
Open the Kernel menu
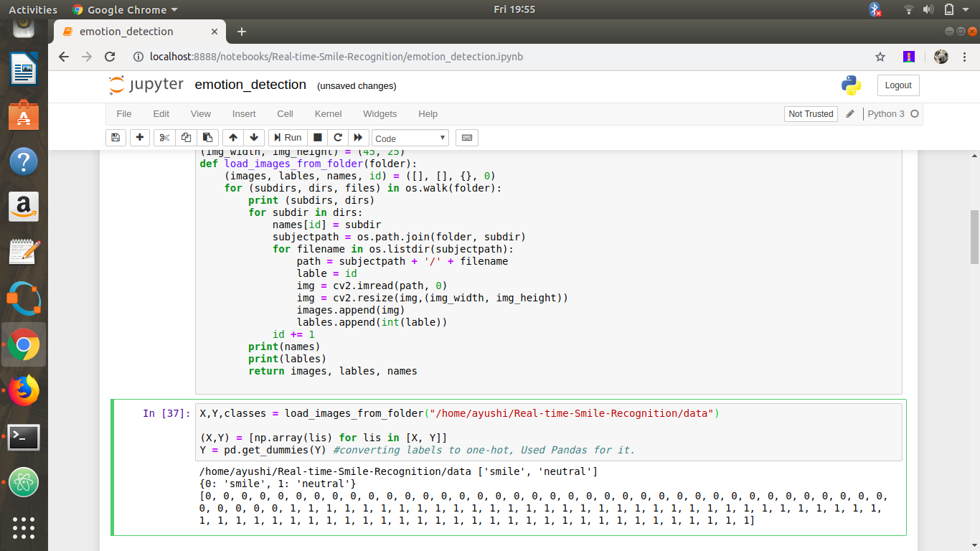[328, 114]
